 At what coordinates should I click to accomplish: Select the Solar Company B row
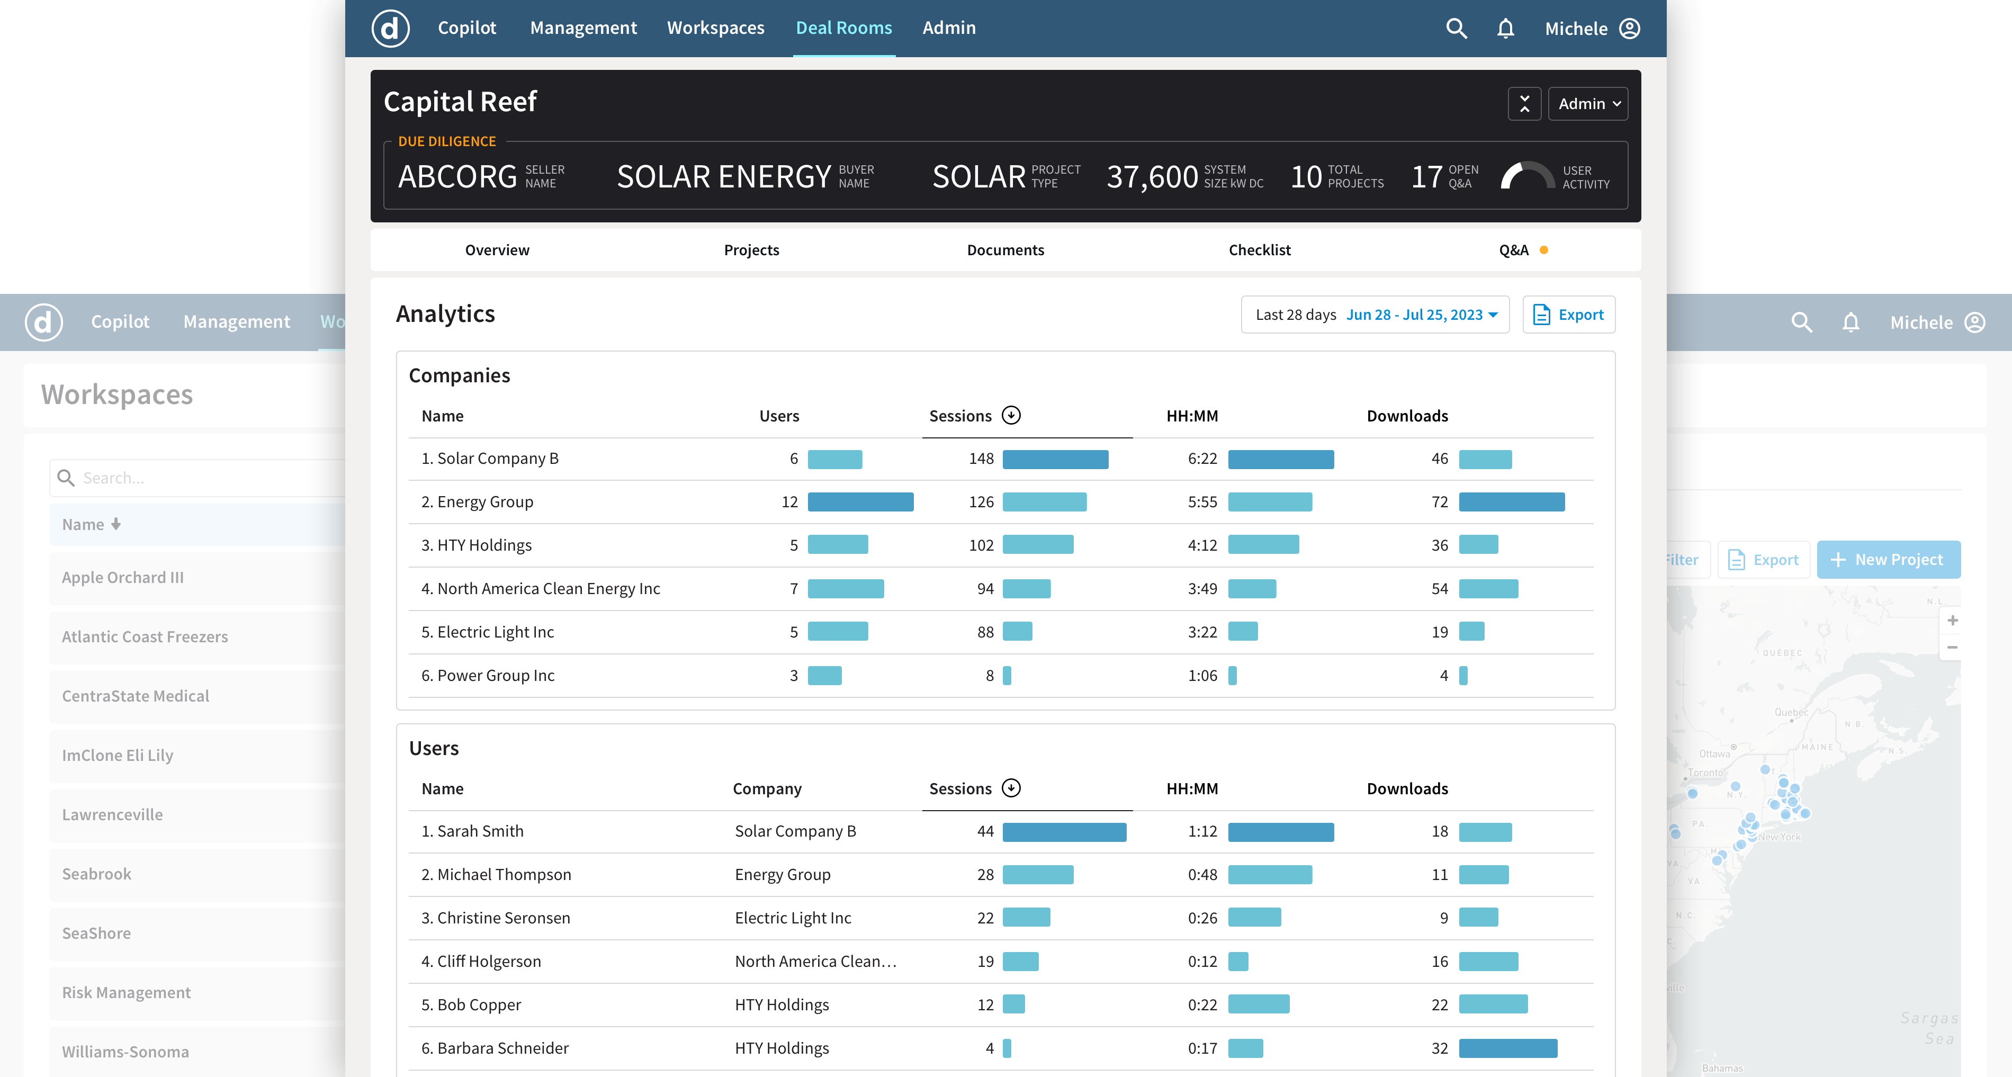point(1001,459)
